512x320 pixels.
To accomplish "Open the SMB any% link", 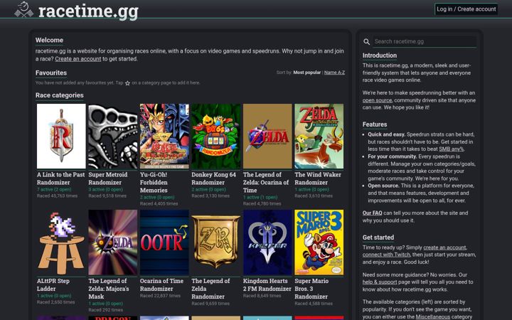I will pos(452,149).
